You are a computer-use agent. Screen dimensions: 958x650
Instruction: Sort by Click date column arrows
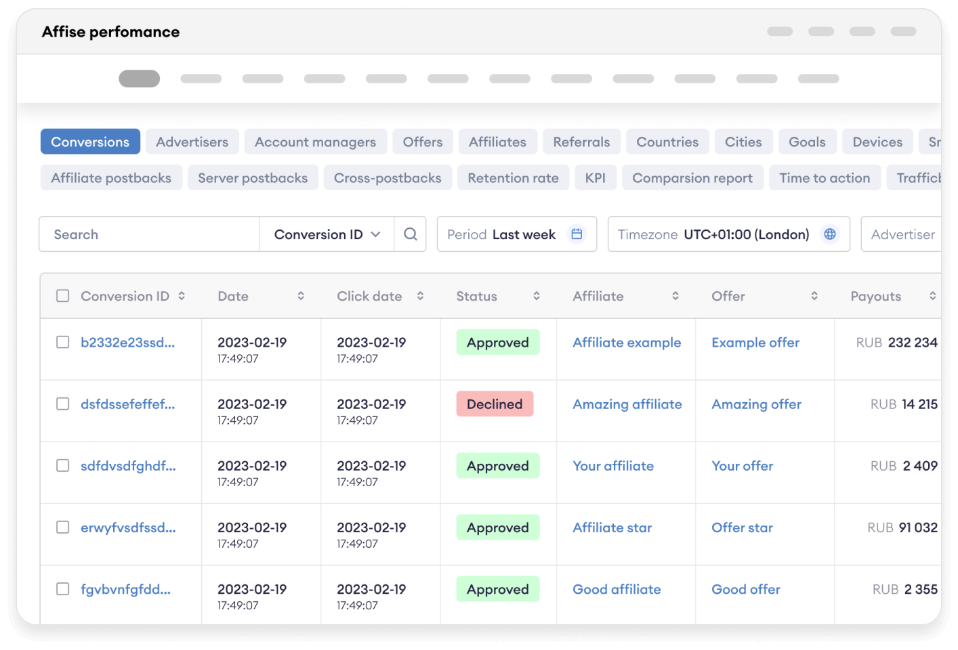[420, 296]
